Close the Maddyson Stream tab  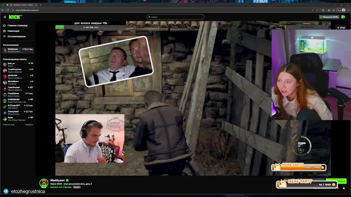click(36, 5)
